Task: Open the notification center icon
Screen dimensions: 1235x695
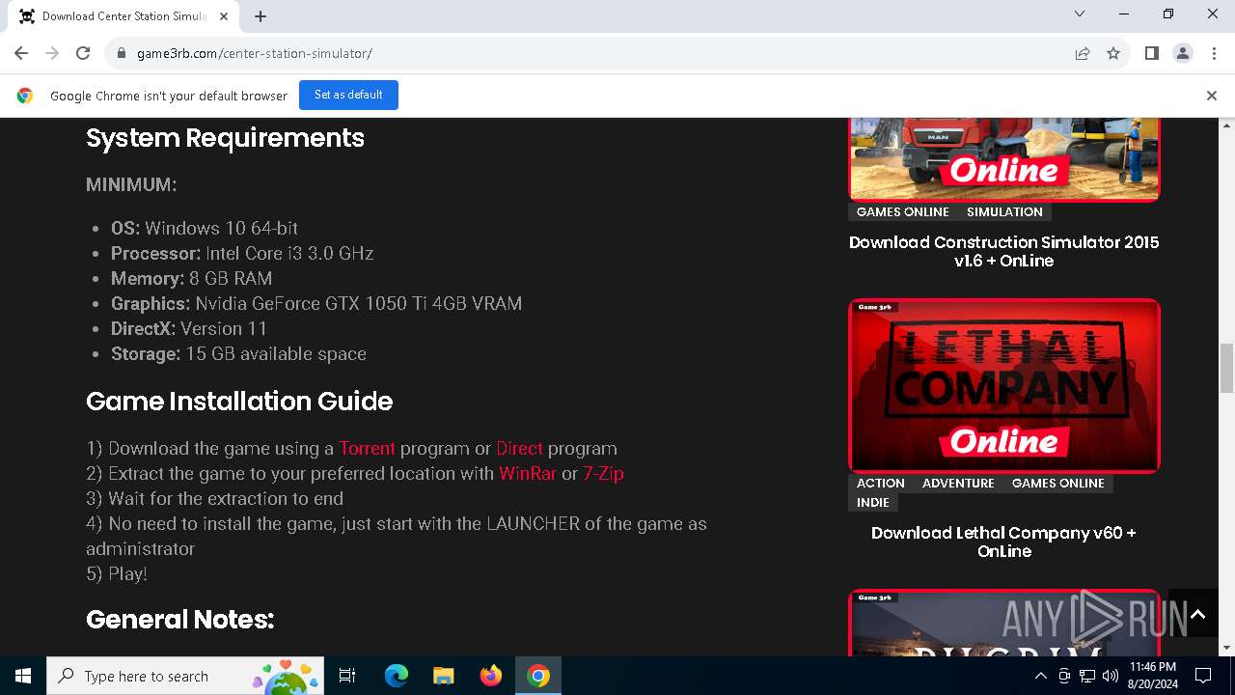Action: (1204, 676)
